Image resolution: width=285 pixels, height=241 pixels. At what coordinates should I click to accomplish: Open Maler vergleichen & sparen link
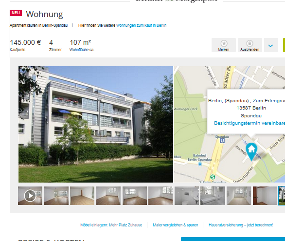175,225
